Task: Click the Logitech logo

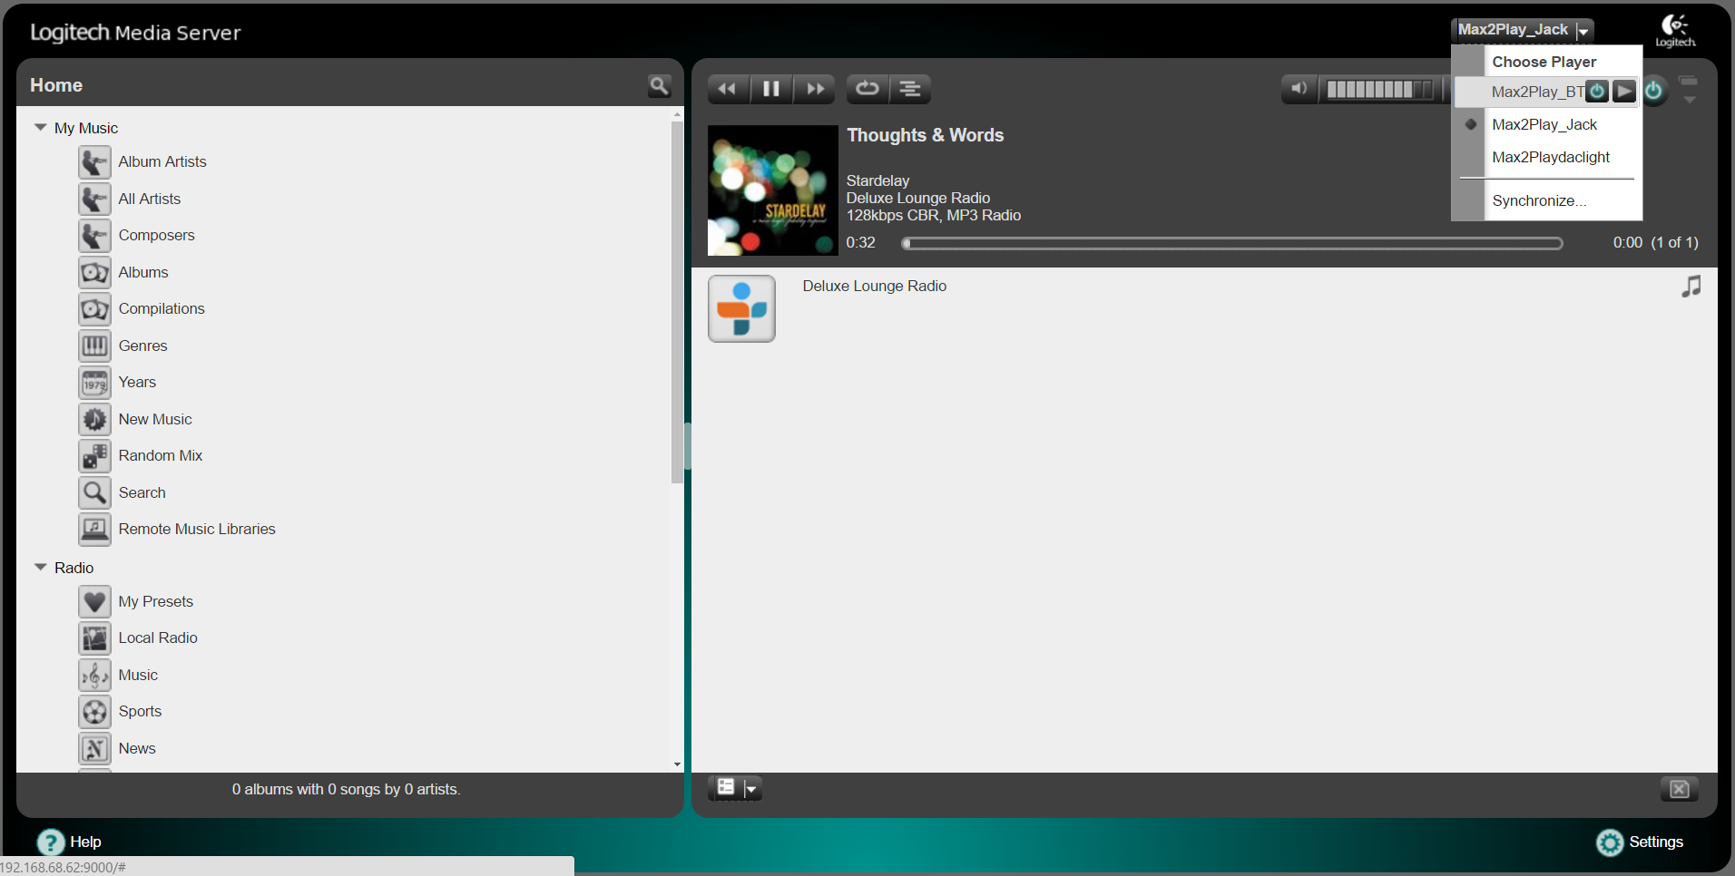Action: (x=1675, y=31)
